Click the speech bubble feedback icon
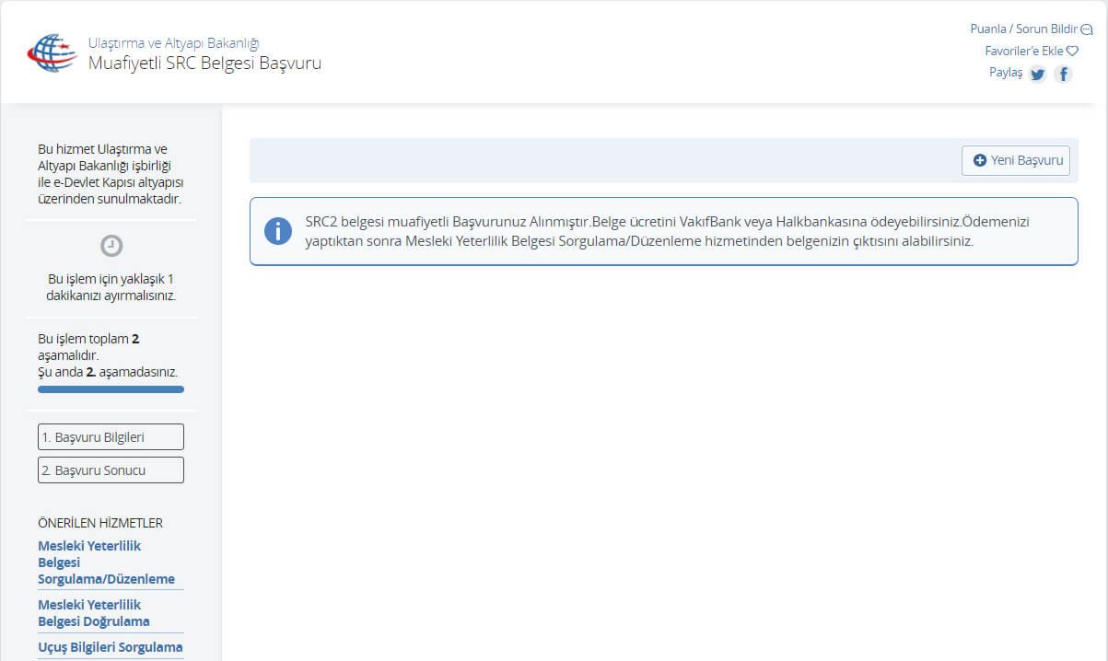1108x661 pixels. coord(1086,29)
